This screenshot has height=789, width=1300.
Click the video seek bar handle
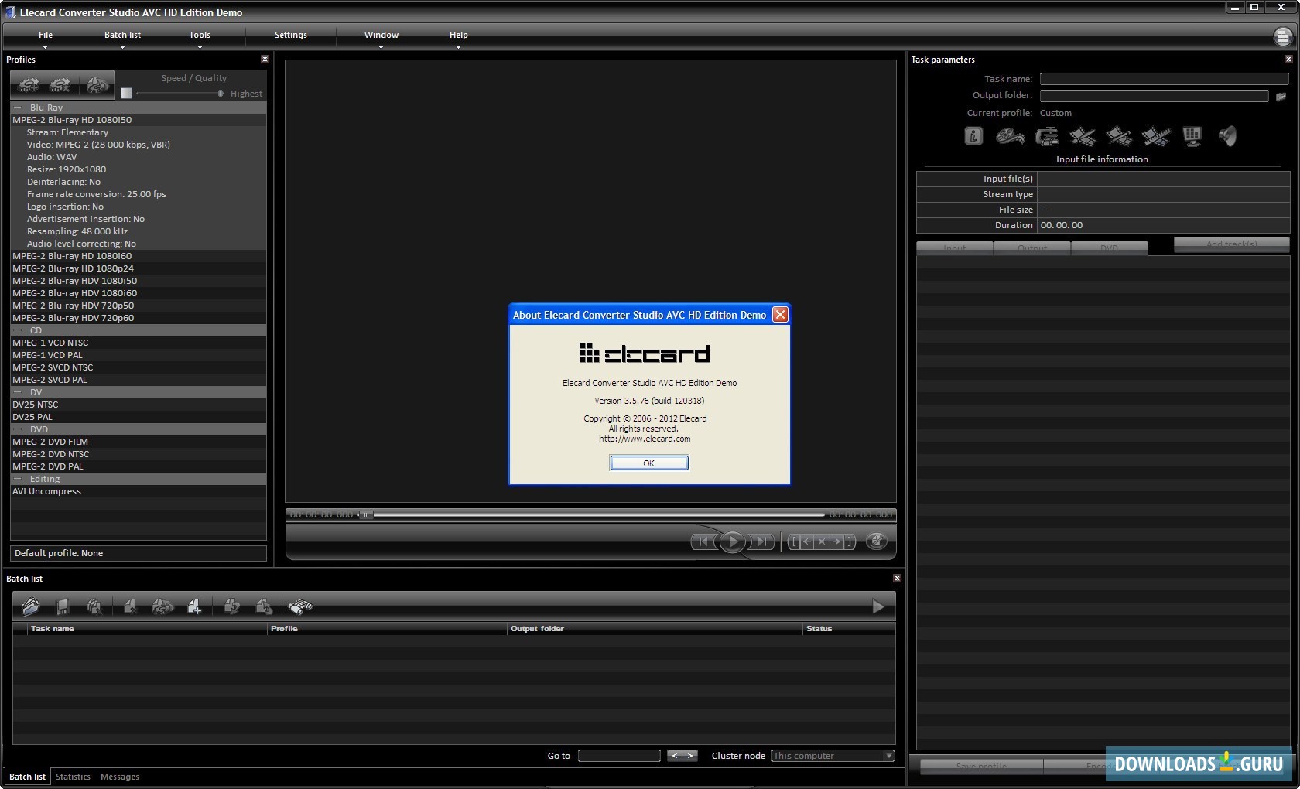[366, 514]
